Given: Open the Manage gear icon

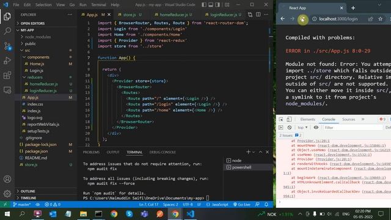Looking at the screenshot, I should (7, 194).
